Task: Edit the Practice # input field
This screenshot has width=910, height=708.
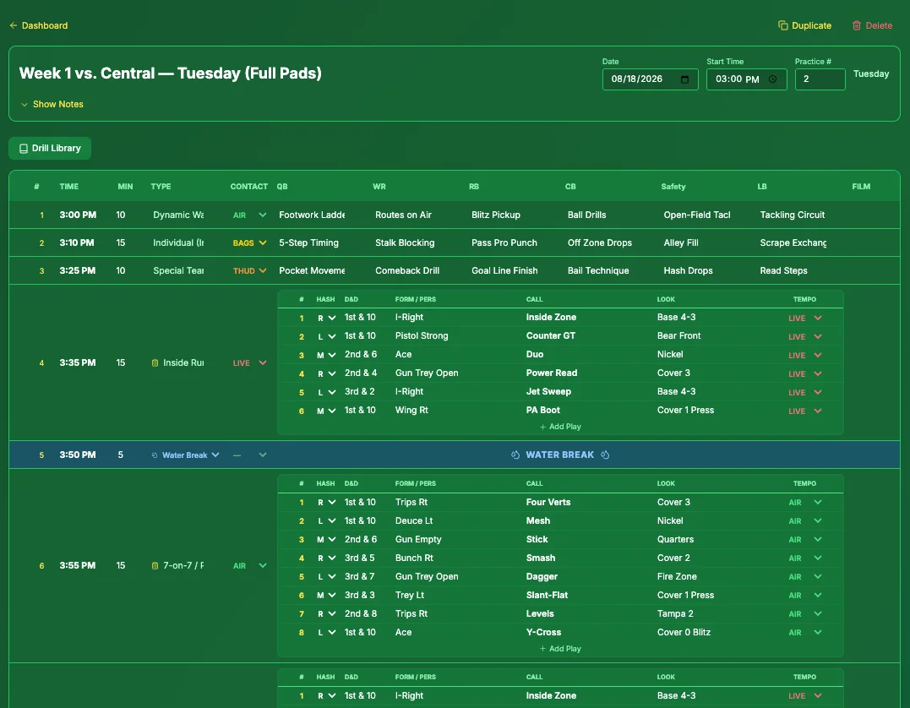Action: point(820,79)
